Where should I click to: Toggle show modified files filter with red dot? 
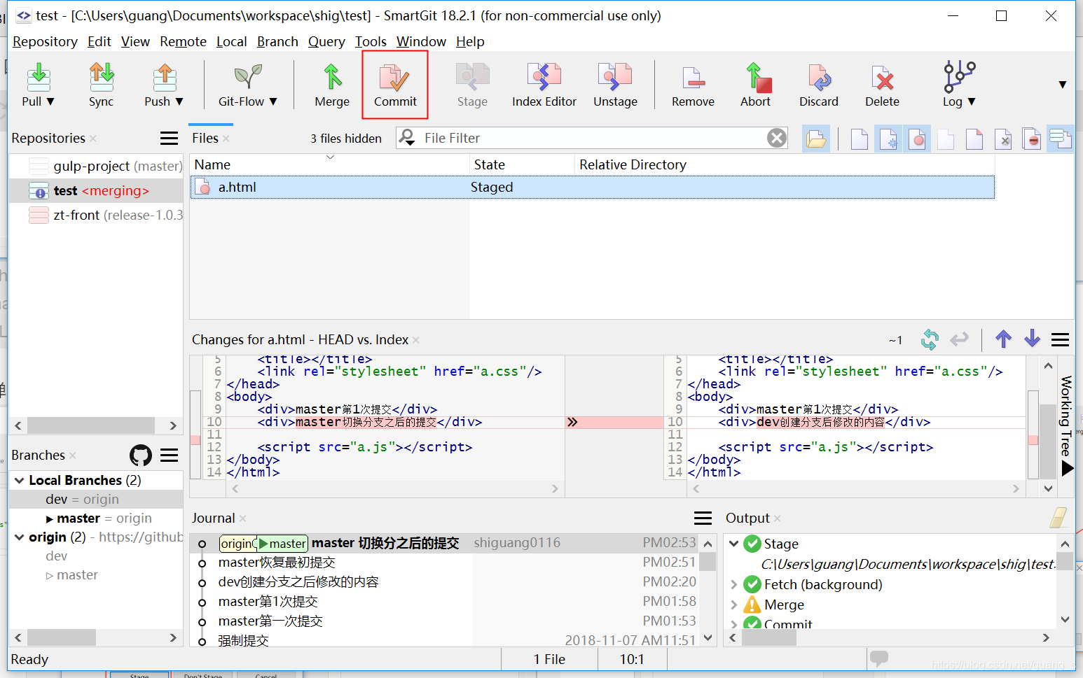click(x=917, y=139)
